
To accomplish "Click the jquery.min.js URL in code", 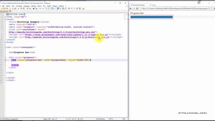I will pyautogui.click(x=67, y=35).
